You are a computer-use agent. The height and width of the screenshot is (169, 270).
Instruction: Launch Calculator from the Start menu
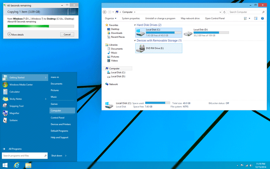[x=14, y=92]
